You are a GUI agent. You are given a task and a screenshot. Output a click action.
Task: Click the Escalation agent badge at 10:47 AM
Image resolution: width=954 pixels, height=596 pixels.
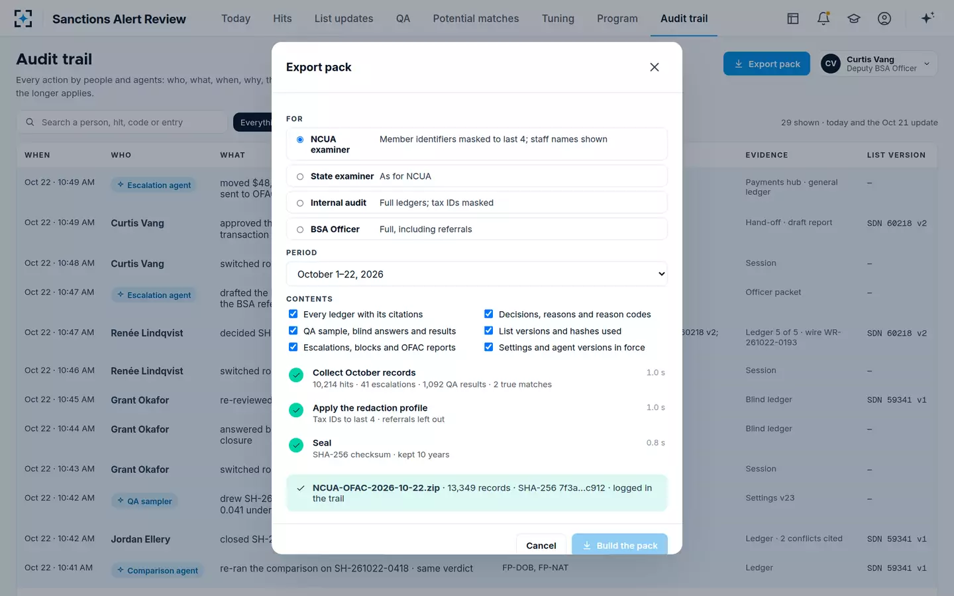pos(154,295)
